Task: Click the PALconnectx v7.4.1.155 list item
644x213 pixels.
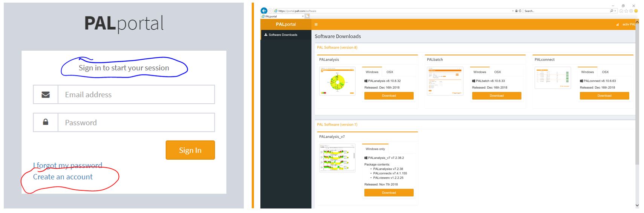Action: point(390,173)
